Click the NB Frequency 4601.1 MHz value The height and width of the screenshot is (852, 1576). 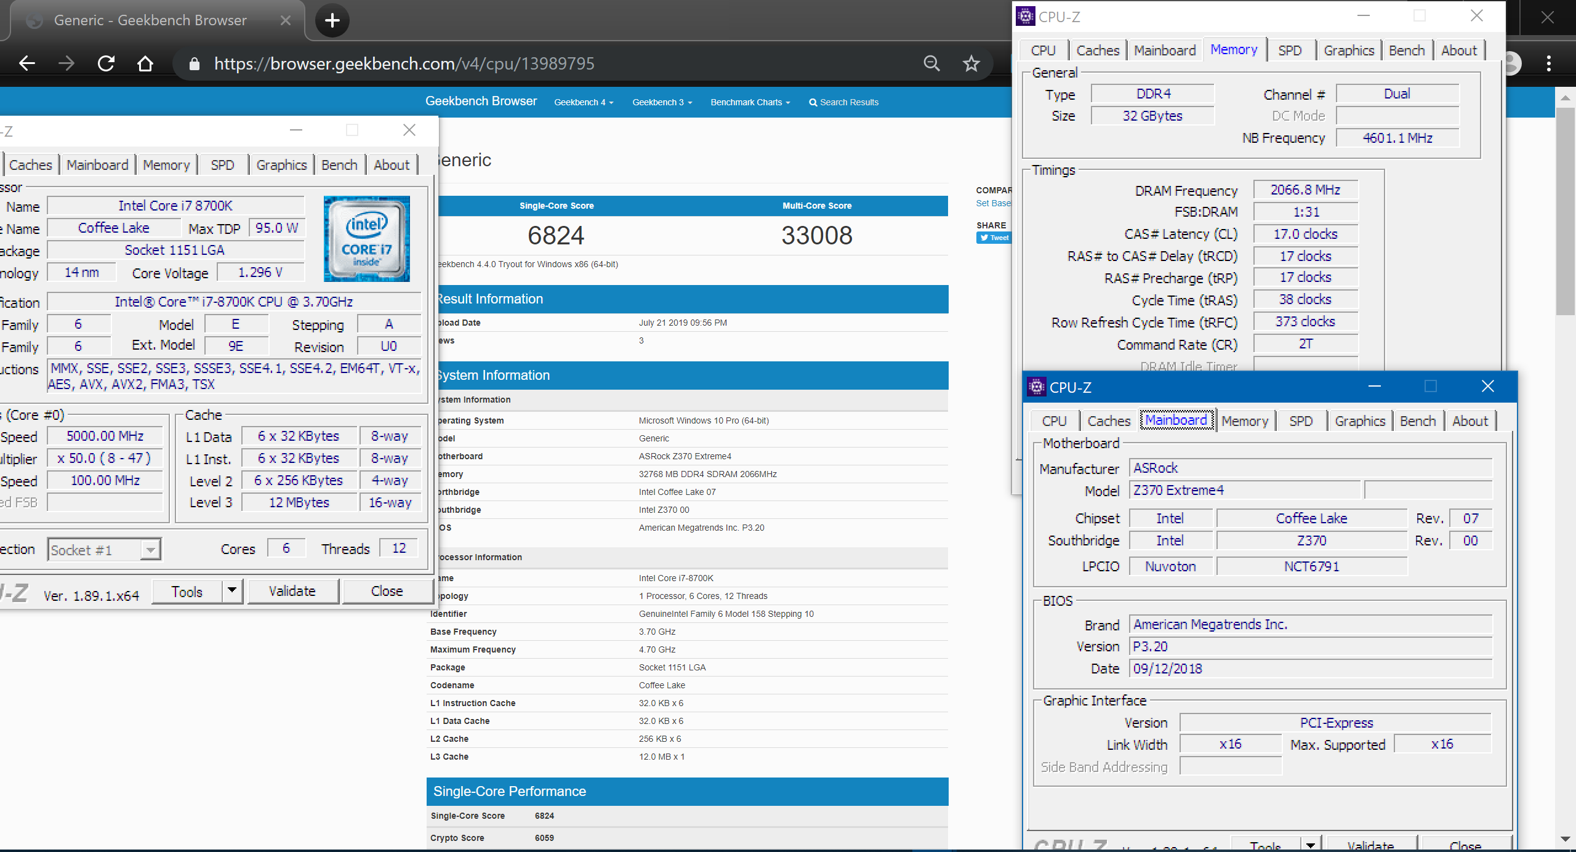(1397, 138)
